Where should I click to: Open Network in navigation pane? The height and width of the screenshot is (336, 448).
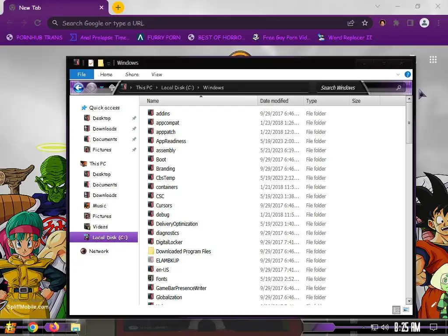pos(99,251)
